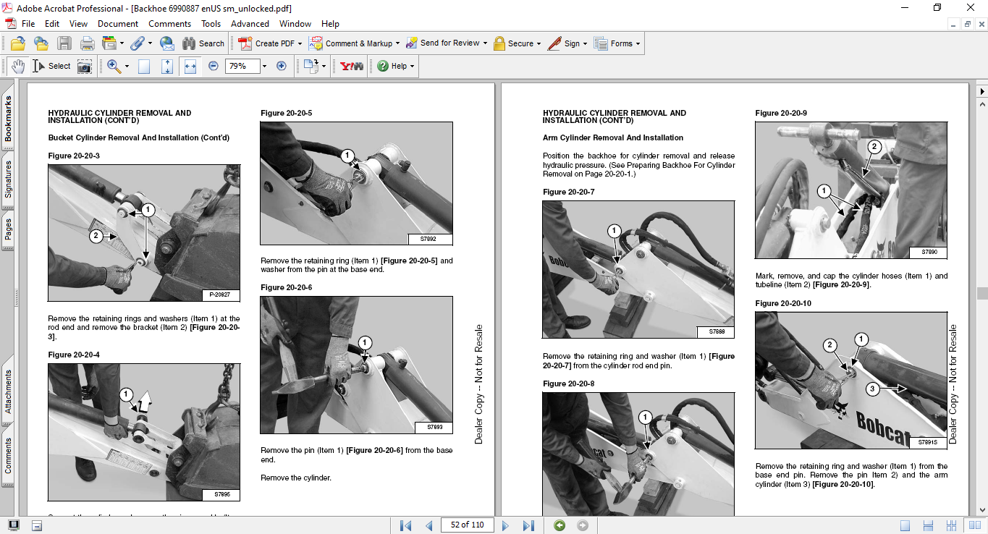Open the Comments menu

click(170, 23)
